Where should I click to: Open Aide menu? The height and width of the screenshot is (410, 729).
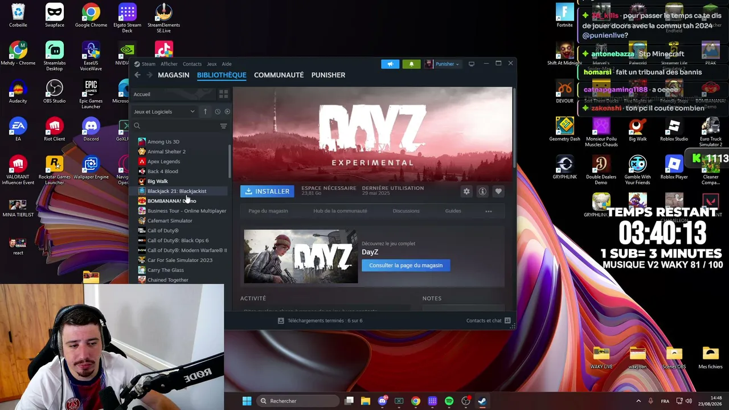click(227, 64)
